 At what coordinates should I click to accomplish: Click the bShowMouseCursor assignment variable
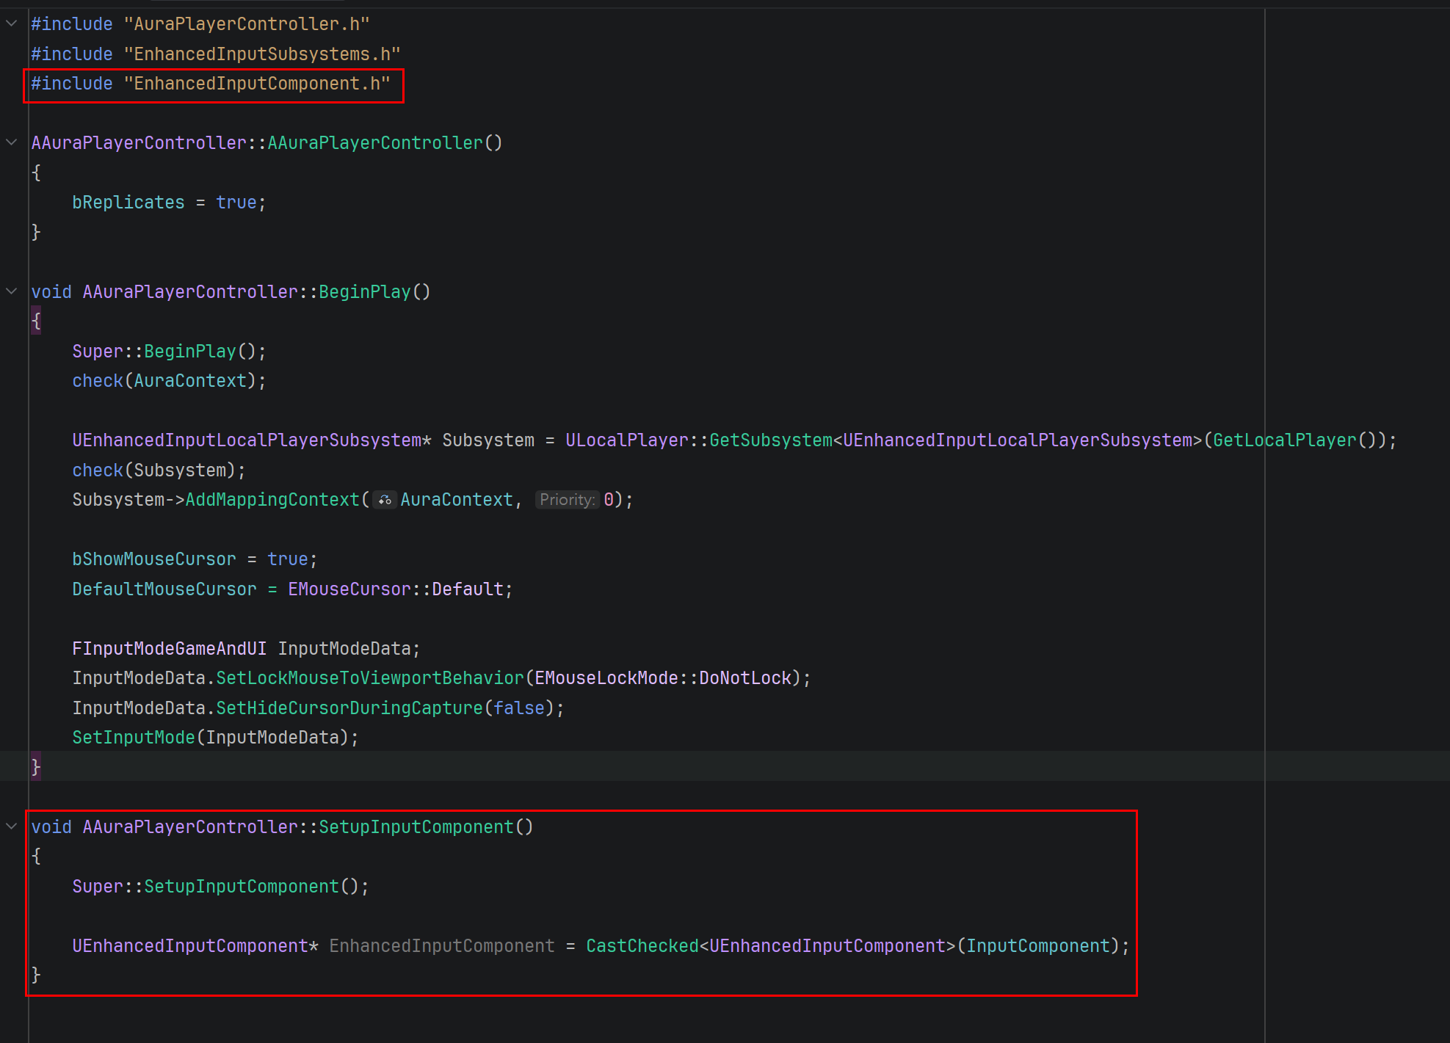(x=153, y=559)
